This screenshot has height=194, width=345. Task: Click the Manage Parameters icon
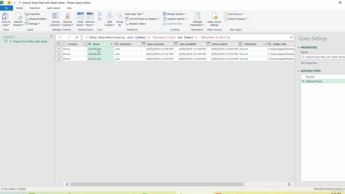[197, 16]
